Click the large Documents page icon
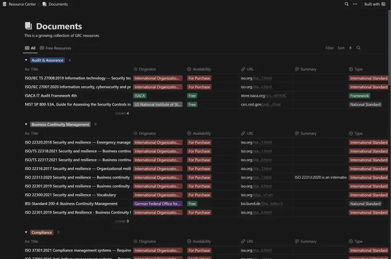 tap(28, 26)
